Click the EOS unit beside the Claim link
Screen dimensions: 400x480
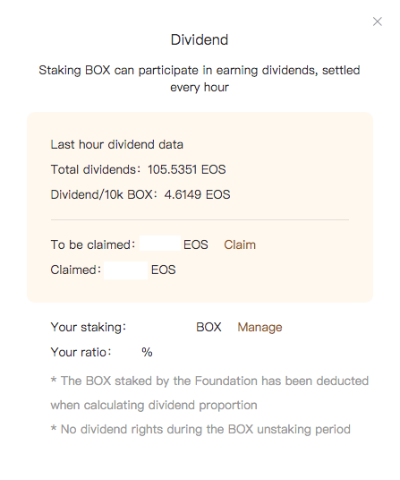(x=196, y=244)
